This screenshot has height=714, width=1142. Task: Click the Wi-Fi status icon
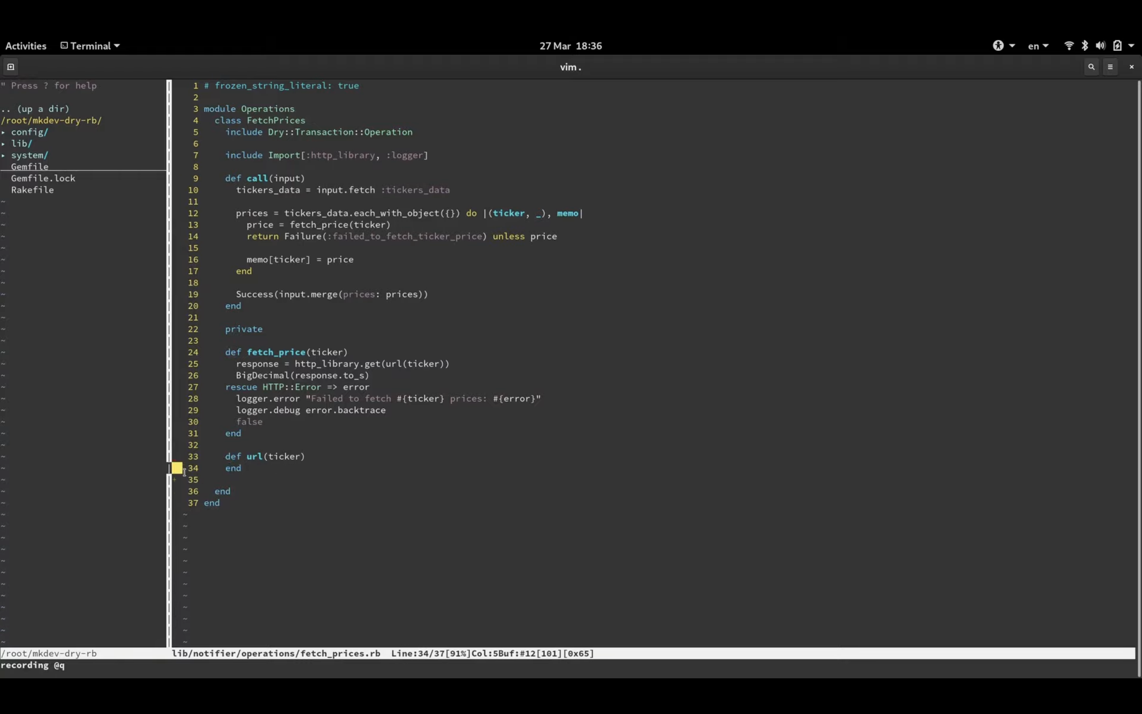(1069, 46)
